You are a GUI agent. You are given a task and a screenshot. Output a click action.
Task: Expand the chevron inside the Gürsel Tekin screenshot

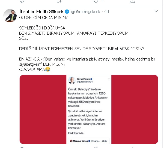point(109,79)
